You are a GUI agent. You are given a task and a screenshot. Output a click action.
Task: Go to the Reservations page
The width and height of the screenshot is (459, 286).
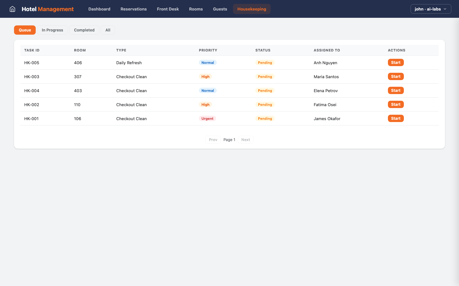[x=134, y=9]
